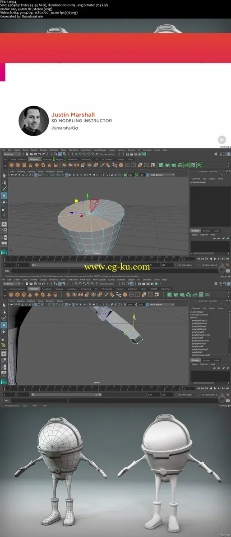
Task: Pick the Select tool arrow in cylinder scene toolbox
Action: click(4, 175)
